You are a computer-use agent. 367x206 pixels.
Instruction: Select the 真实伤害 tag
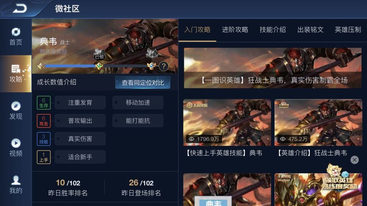click(x=80, y=139)
